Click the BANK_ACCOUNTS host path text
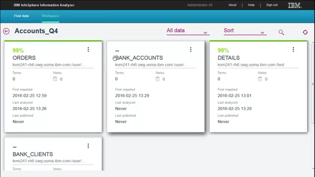 tap(152, 65)
